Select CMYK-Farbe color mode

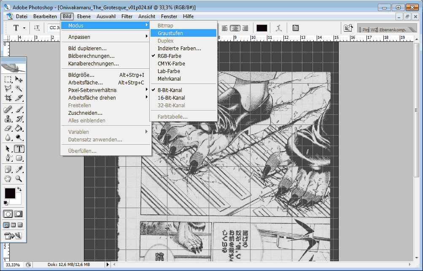click(x=183, y=64)
